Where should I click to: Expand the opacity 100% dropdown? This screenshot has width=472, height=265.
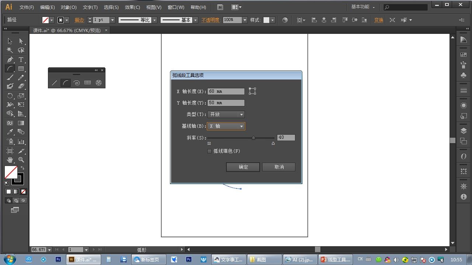[x=244, y=20]
